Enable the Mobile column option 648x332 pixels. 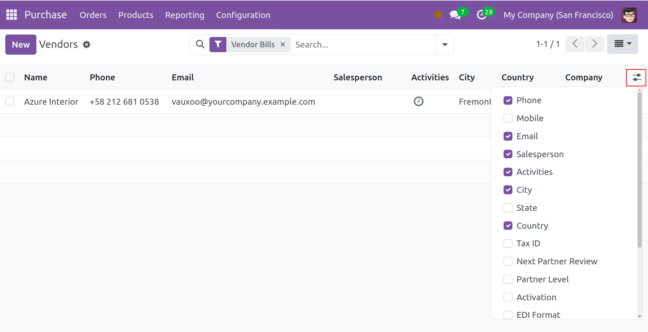pyautogui.click(x=508, y=118)
